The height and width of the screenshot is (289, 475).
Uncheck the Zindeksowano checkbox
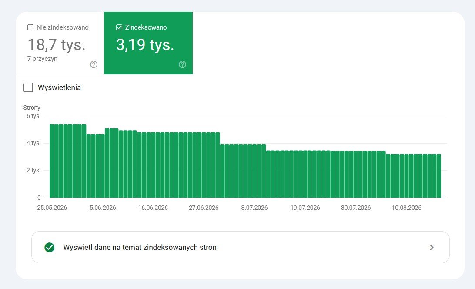click(x=119, y=27)
